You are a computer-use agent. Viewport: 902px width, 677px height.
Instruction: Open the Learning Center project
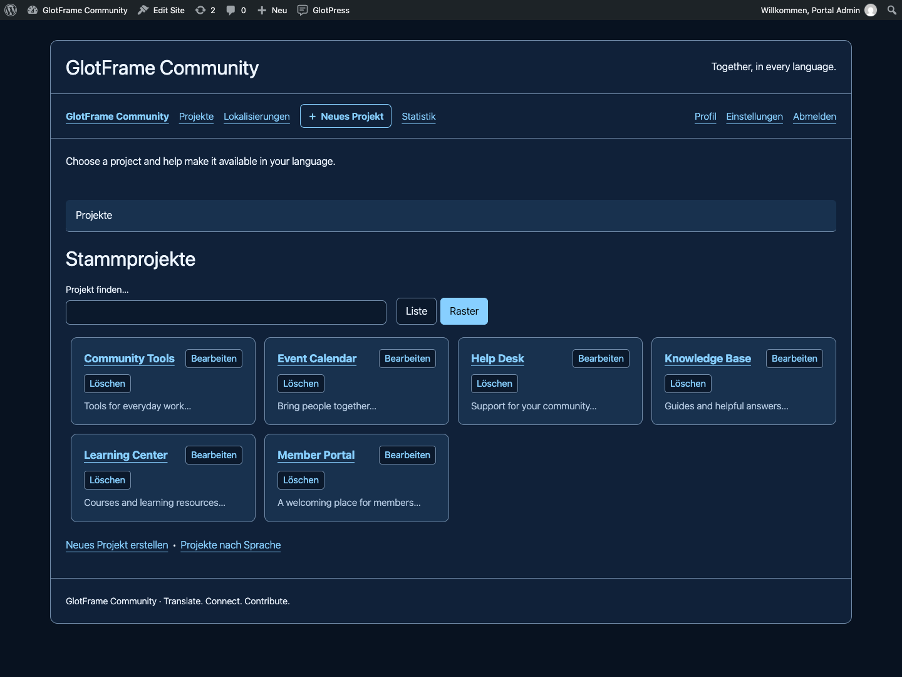click(x=126, y=455)
